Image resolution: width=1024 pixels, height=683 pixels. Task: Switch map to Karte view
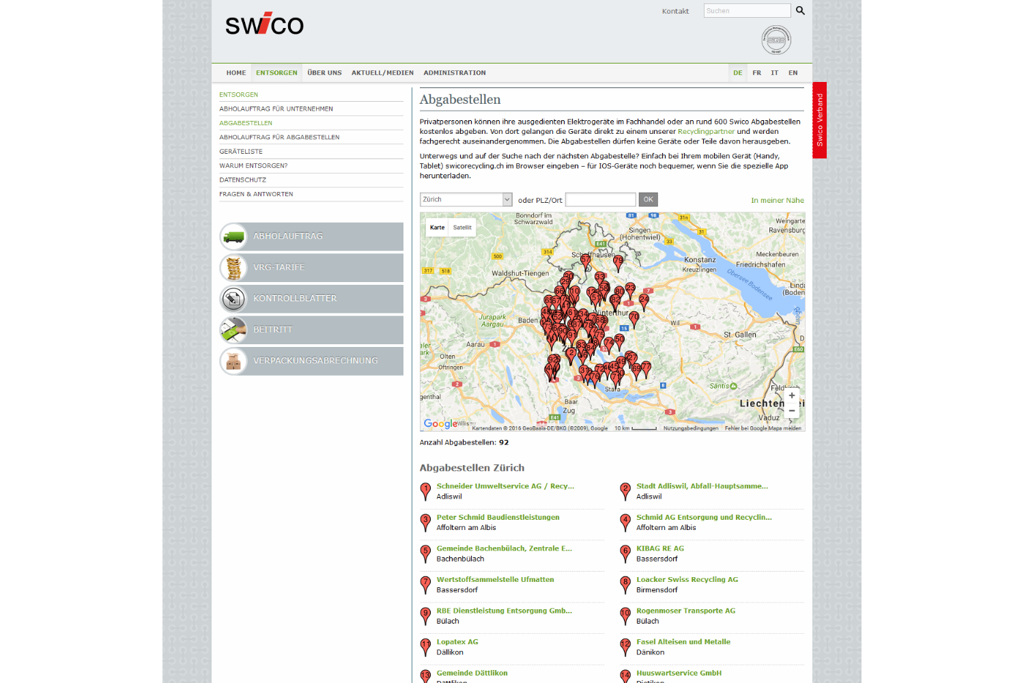[437, 227]
